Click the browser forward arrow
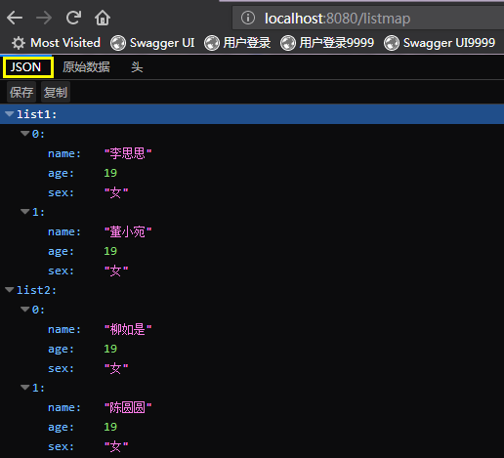504x458 pixels. (44, 18)
